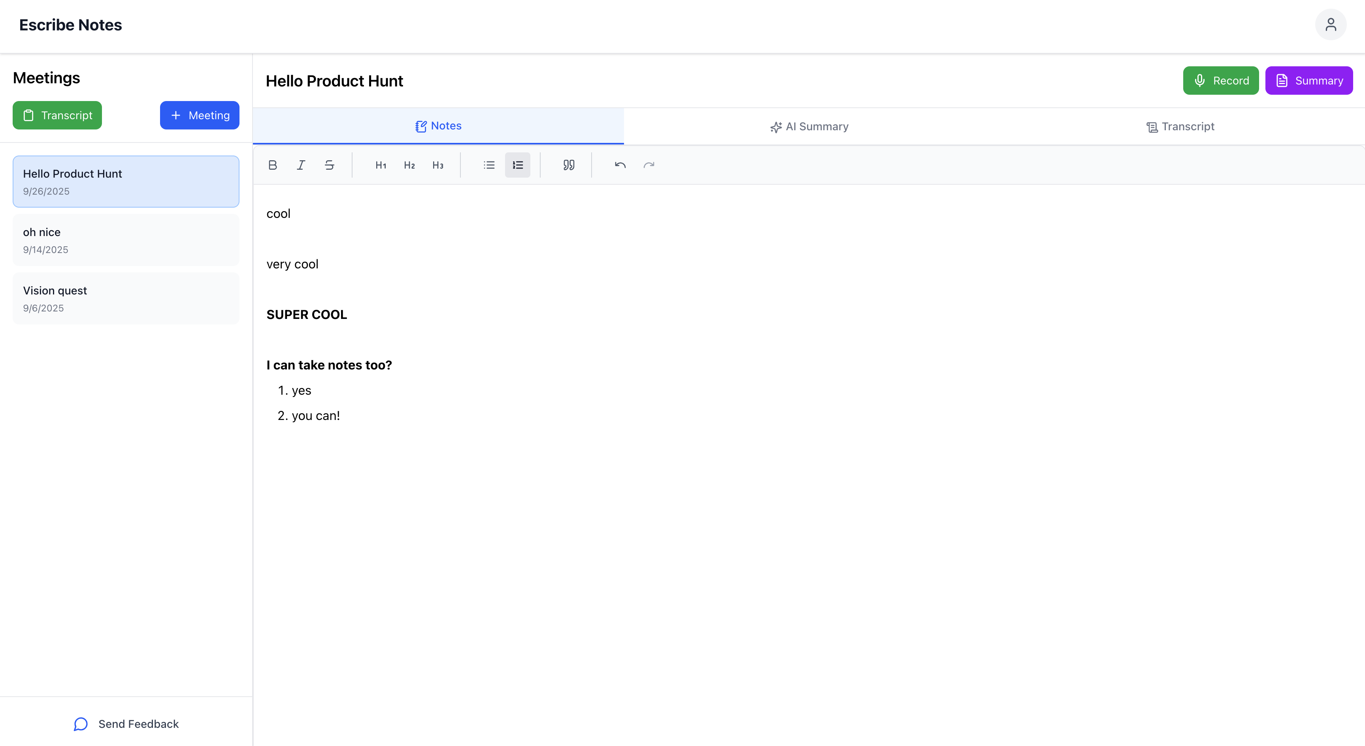Apply italic formatting
Image resolution: width=1365 pixels, height=746 pixels.
click(x=301, y=165)
